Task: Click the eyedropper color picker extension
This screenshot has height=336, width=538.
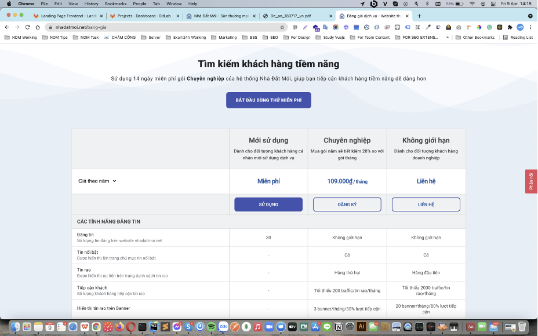Action: click(428, 27)
